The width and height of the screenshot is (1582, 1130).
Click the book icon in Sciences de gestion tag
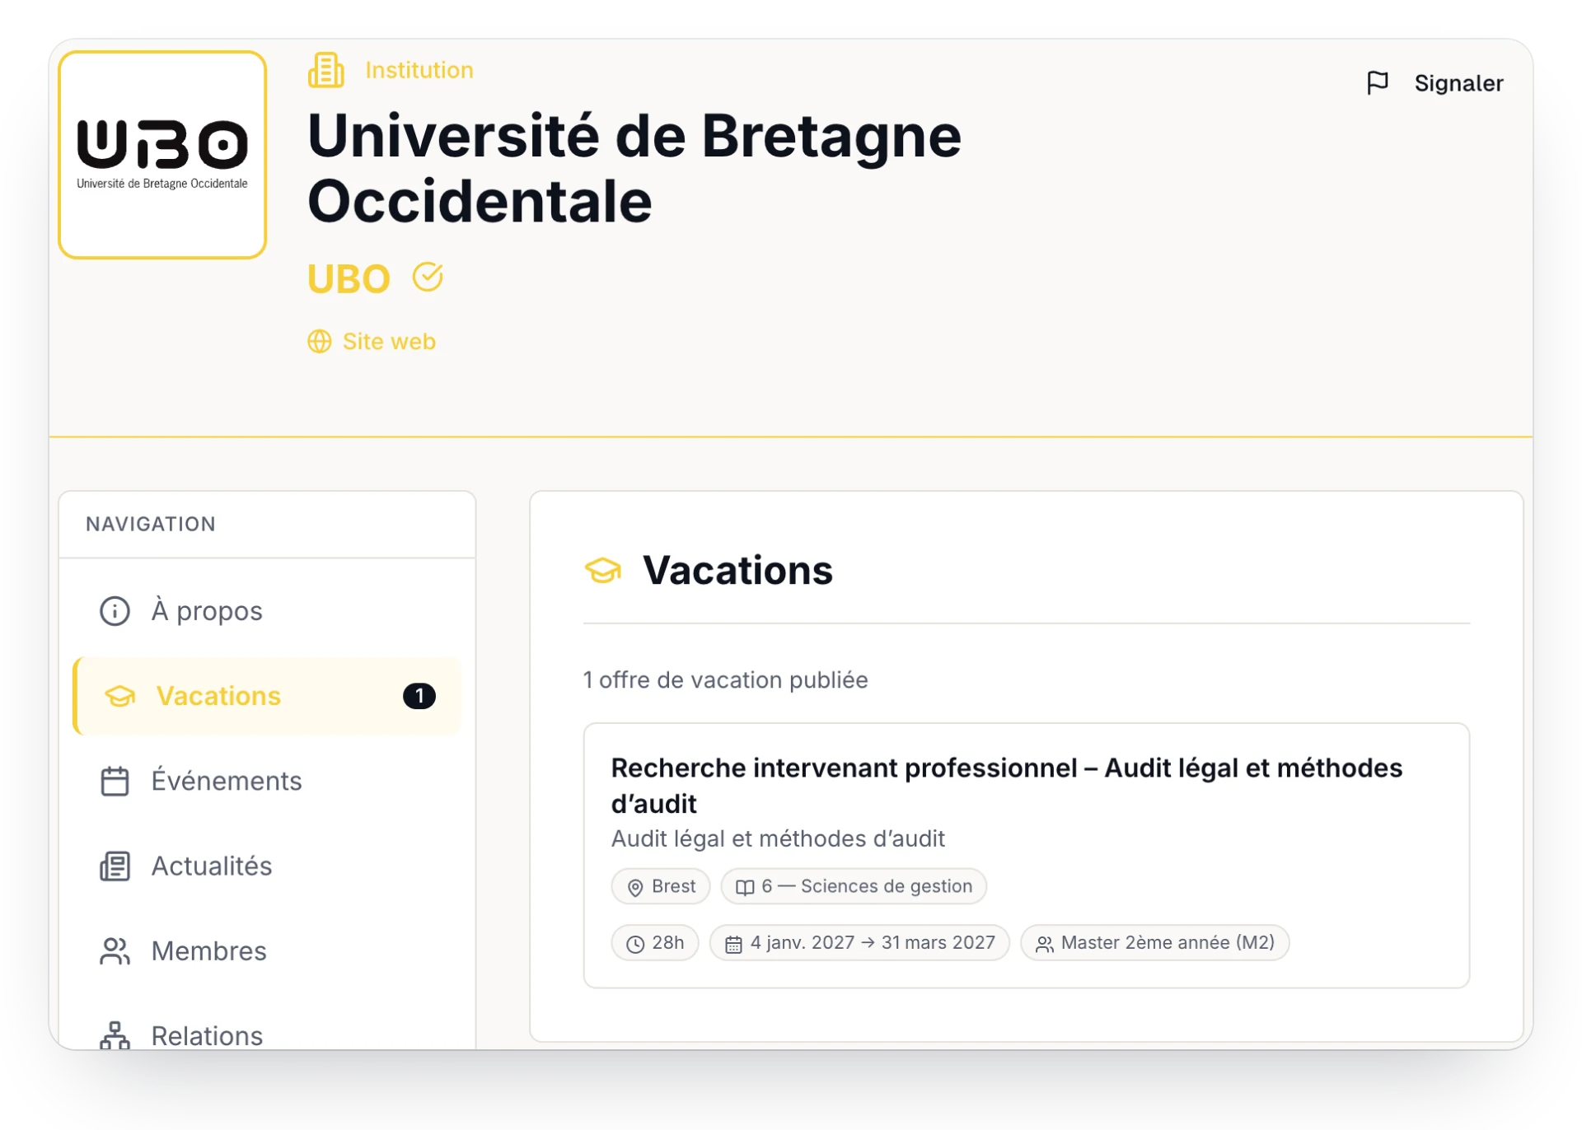tap(745, 887)
